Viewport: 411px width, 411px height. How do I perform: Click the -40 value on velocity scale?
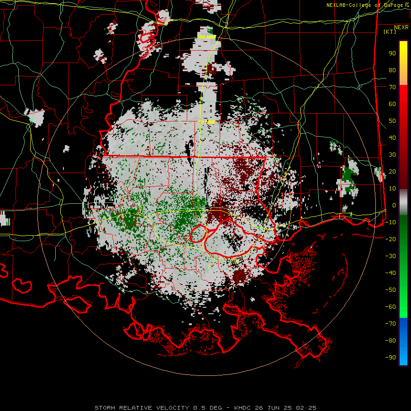click(x=390, y=273)
